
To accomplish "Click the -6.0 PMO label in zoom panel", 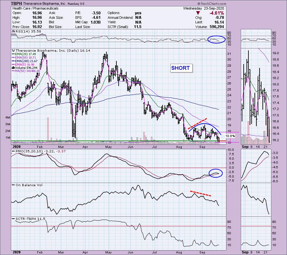I will (275, 181).
